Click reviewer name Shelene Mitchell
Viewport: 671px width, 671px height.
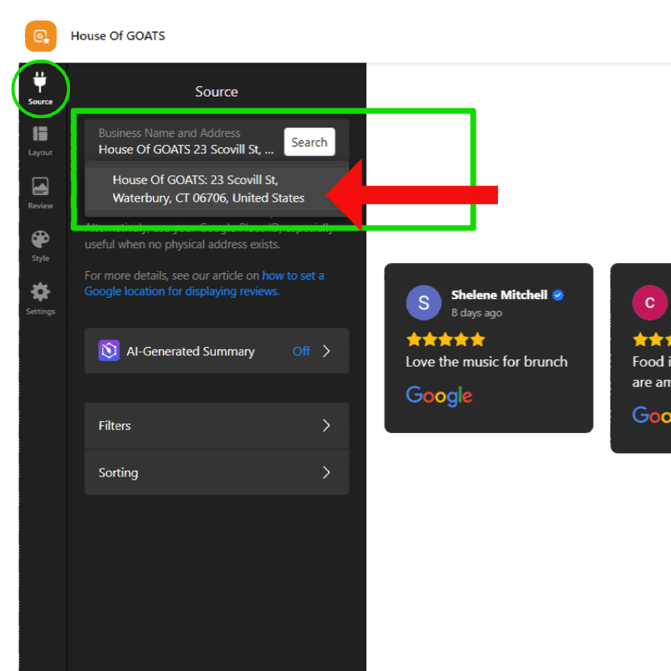499,295
